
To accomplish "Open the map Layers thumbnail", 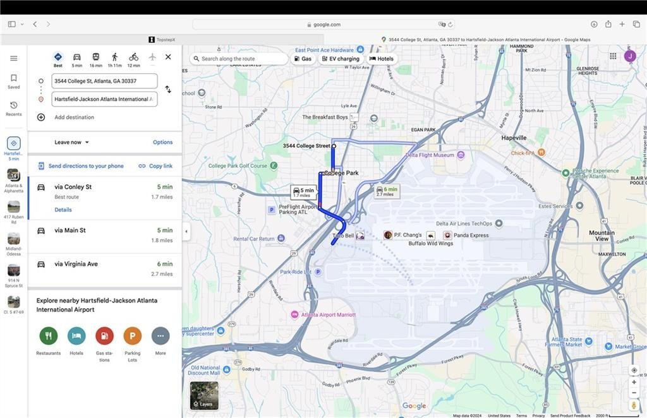I will coord(204,395).
